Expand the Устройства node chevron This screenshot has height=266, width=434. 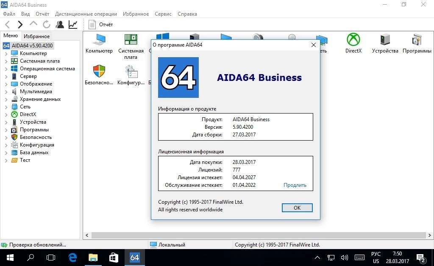click(6, 122)
